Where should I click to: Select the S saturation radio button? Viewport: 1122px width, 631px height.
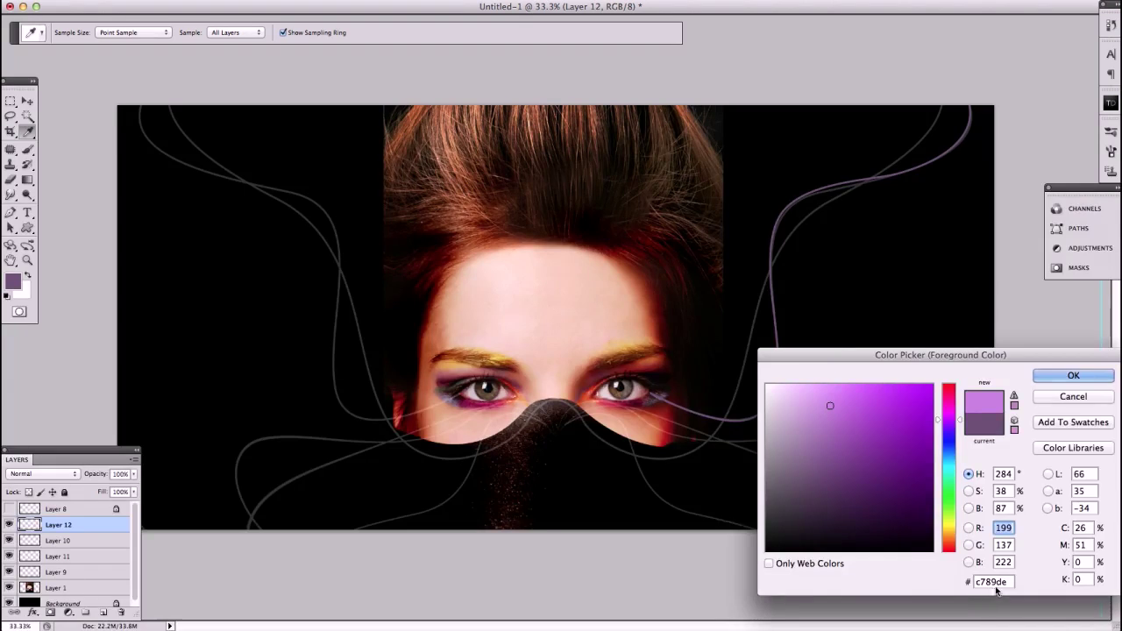click(969, 492)
